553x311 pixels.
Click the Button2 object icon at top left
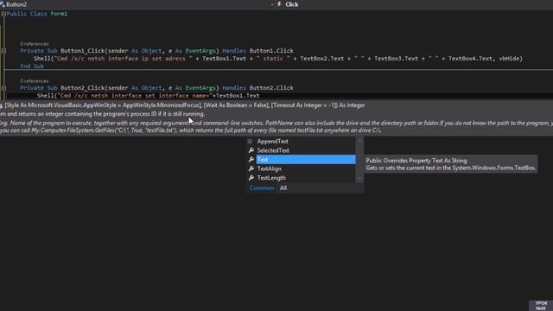pos(3,4)
